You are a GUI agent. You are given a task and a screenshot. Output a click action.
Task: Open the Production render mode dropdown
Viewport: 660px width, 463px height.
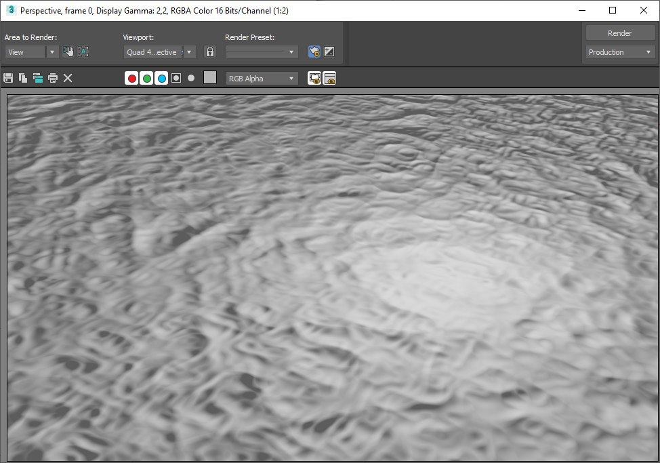(x=619, y=52)
